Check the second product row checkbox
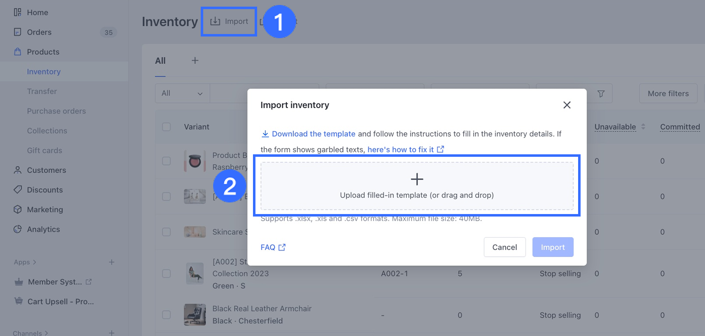This screenshot has height=336, width=705. 166,196
